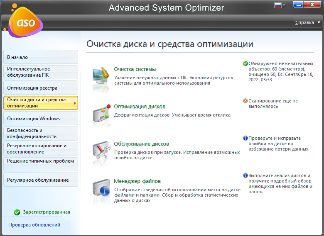Screen dimensions: 324x236
Task: Open the Менеджер файлов drive info icon
Action: 101,188
